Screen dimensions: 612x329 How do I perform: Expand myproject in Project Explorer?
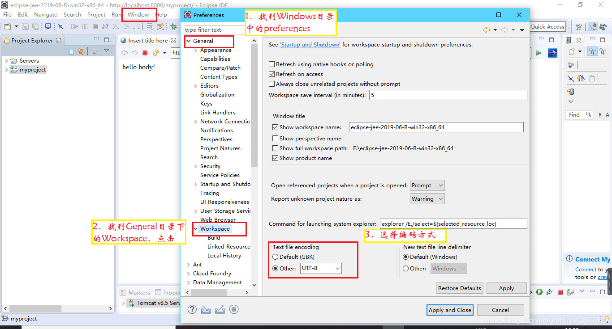[x=6, y=70]
